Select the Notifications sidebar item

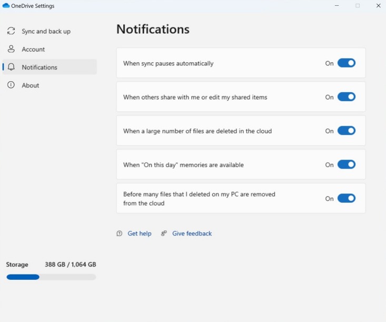click(50, 67)
